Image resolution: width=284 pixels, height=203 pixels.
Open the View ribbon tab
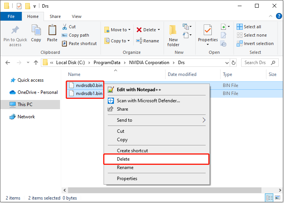pyautogui.click(x=76, y=16)
